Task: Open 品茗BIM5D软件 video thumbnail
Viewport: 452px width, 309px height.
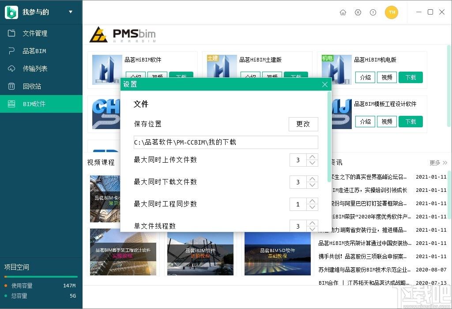Action: tap(278, 254)
